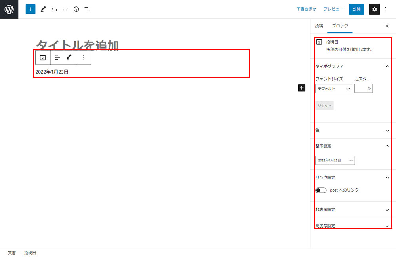Expand the 非表示設定 panel
396x266 pixels.
click(x=352, y=210)
